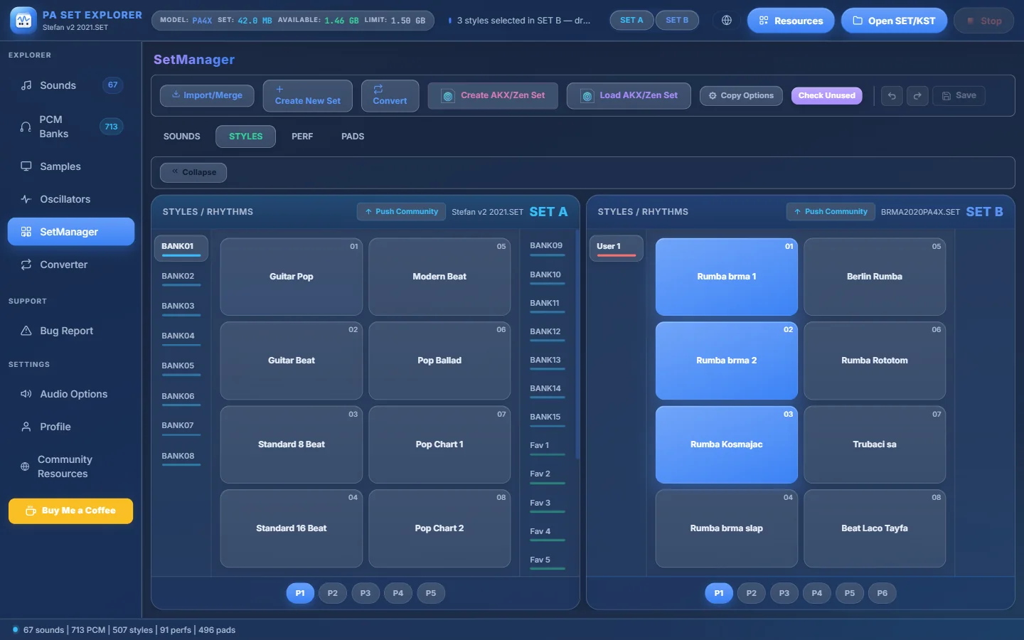This screenshot has height=640, width=1024.
Task: Open Community Resources in sidebar
Action: [x=71, y=466]
